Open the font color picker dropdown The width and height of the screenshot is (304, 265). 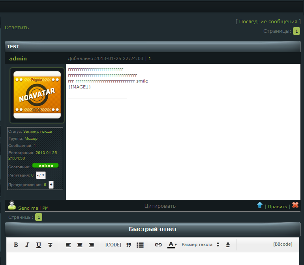172,245
